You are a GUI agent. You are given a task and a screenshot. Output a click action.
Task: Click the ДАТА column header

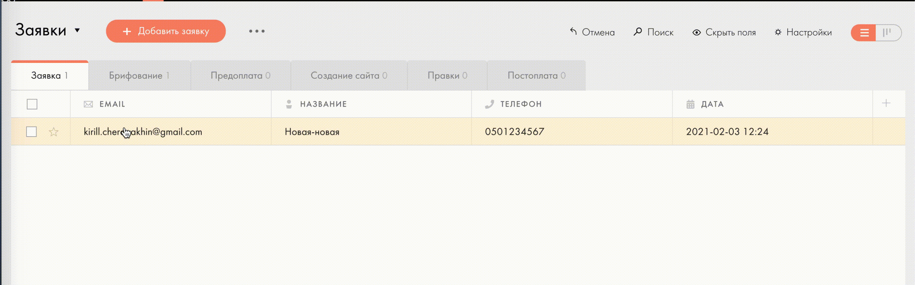point(712,104)
